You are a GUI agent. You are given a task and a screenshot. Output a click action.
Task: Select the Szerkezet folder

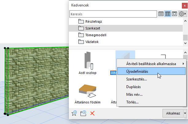click(126, 28)
